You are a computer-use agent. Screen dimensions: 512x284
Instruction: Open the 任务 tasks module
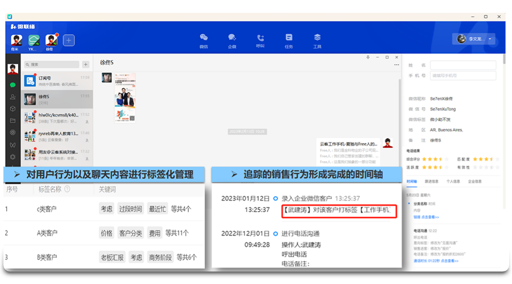coord(289,40)
